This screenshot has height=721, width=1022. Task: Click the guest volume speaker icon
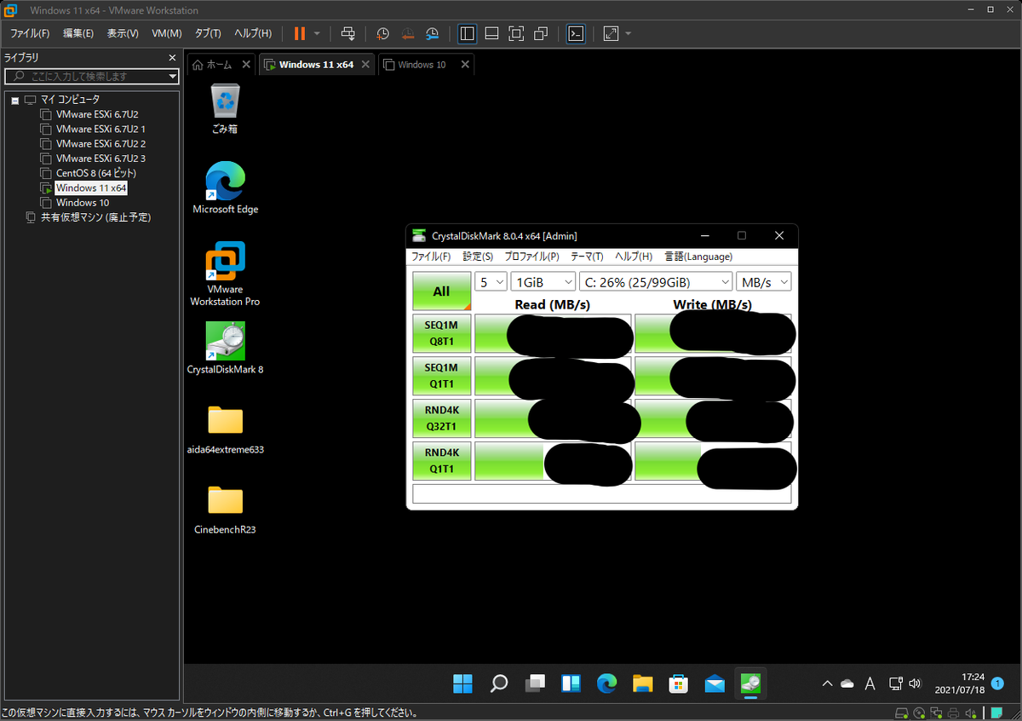click(915, 684)
